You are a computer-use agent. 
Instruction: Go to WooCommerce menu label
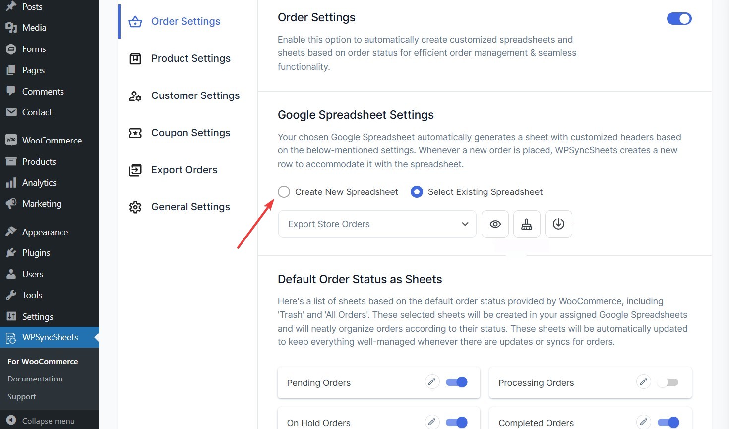click(x=52, y=141)
